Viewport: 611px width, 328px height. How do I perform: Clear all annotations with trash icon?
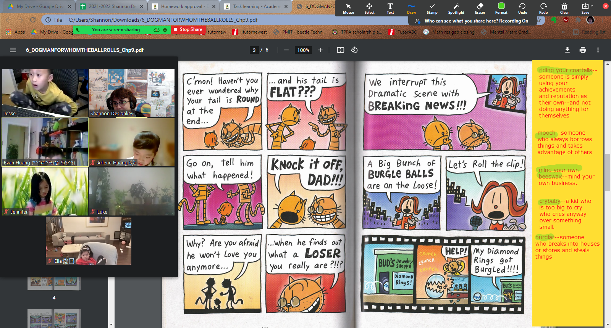click(564, 8)
